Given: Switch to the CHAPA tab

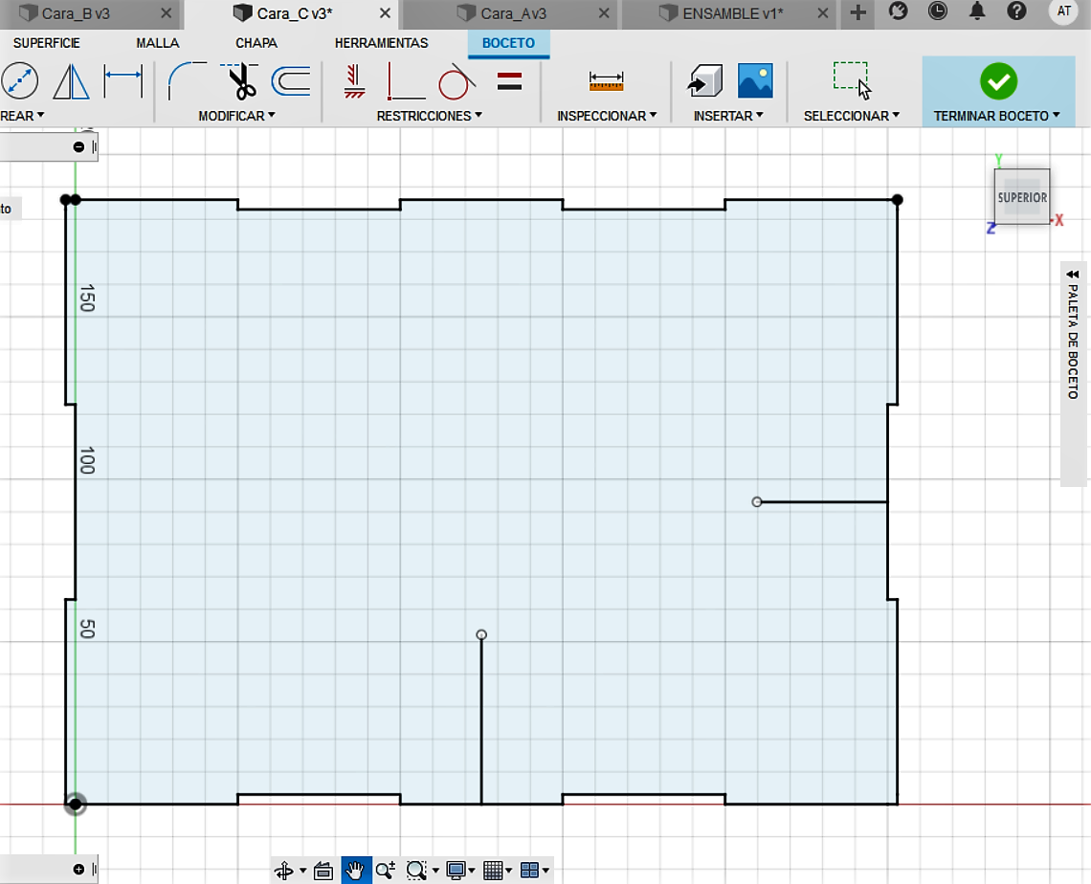Looking at the screenshot, I should pyautogui.click(x=256, y=43).
